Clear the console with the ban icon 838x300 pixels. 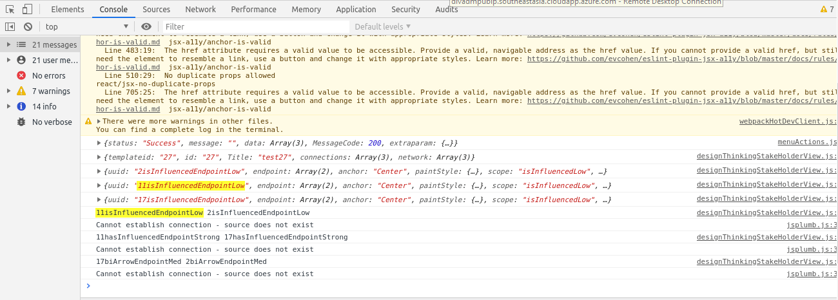point(28,26)
